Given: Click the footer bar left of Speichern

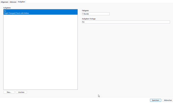Looking at the screenshot, I should pyautogui.click(x=77, y=100).
